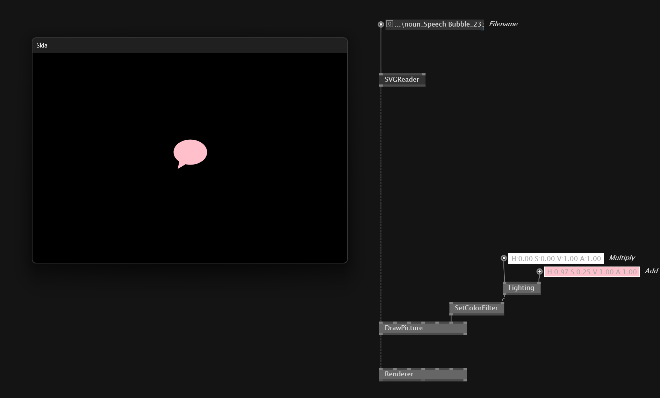The width and height of the screenshot is (660, 398).
Task: Open the pink Add color swatch
Action: (x=591, y=272)
